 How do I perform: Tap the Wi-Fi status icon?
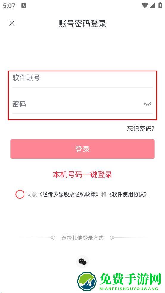(x=145, y=5)
